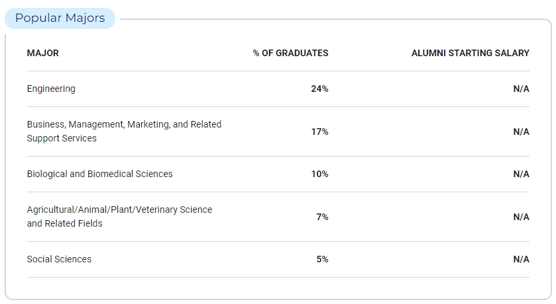556x304 pixels.
Task: Click the Popular Majors section label
Action: pyautogui.click(x=60, y=18)
